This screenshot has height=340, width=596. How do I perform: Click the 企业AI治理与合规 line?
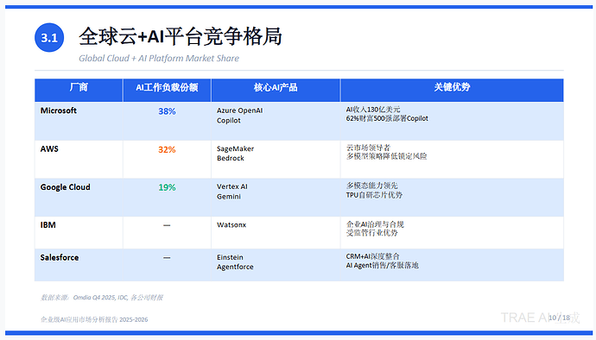[375, 224]
